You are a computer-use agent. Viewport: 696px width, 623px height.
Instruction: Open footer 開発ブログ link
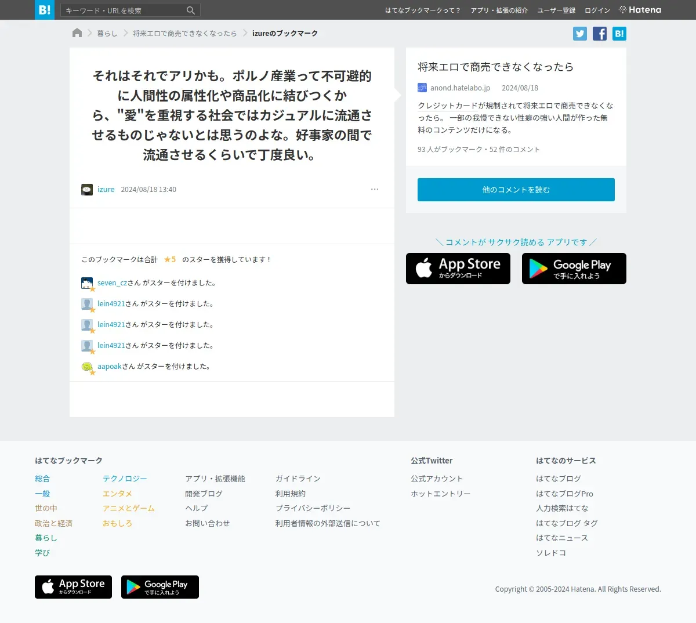pyautogui.click(x=204, y=494)
